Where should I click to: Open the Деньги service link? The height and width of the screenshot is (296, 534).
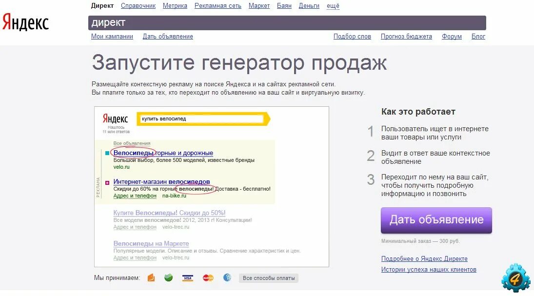pyautogui.click(x=309, y=6)
